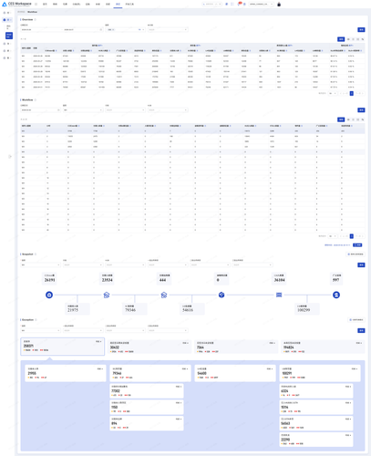Screen dimensions: 371x456
Task: Open the third dropdown in Overview filters
Action: [168, 30]
